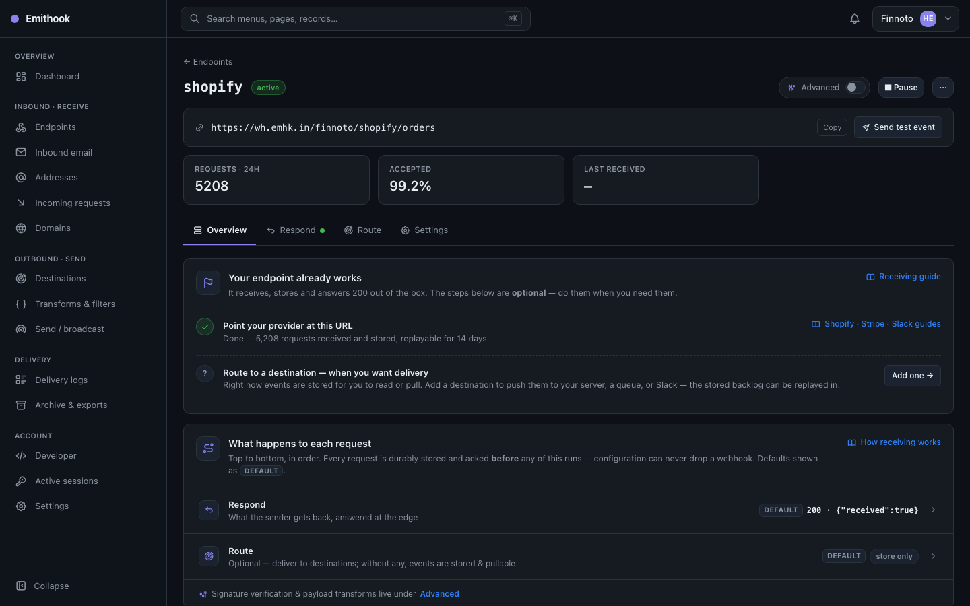Go back to Endpoints
970x606 pixels.
[x=207, y=62]
